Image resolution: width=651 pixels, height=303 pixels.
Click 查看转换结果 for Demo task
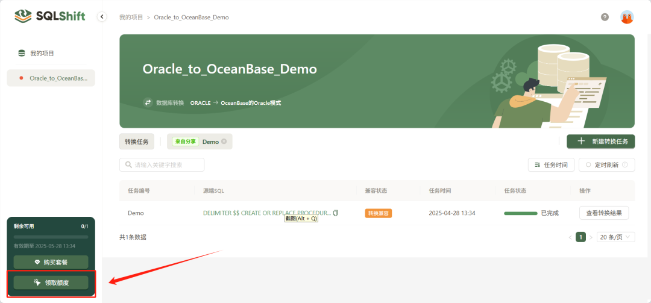(603, 213)
